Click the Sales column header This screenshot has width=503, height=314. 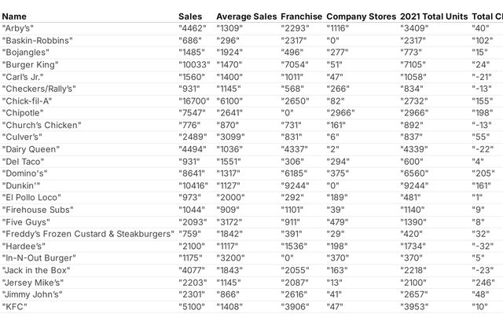pyautogui.click(x=190, y=16)
